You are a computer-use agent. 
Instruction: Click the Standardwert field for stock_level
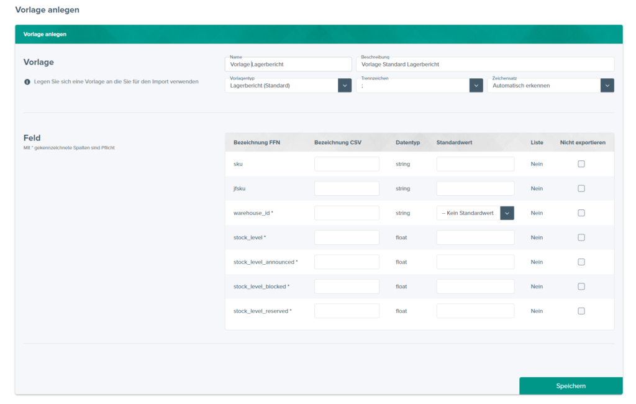point(475,237)
